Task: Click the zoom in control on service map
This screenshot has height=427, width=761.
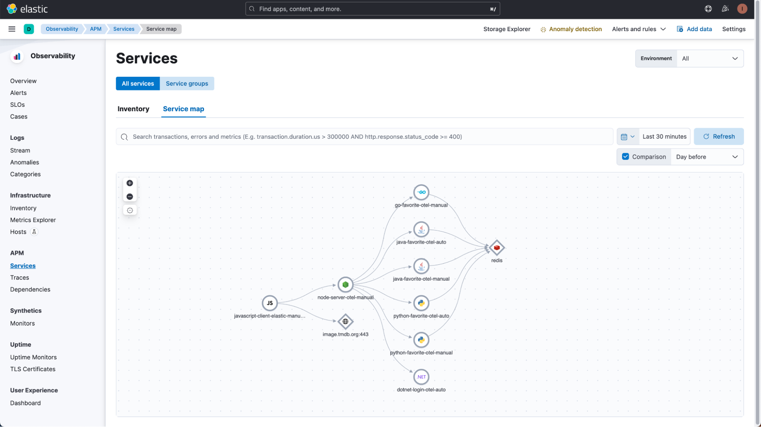Action: point(129,182)
